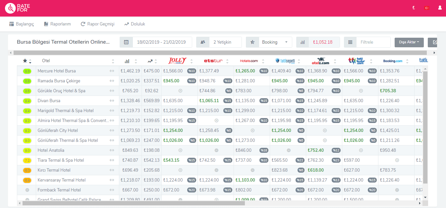446x208 pixels.
Task: Click the calendar icon beside date range
Action: (x=126, y=42)
